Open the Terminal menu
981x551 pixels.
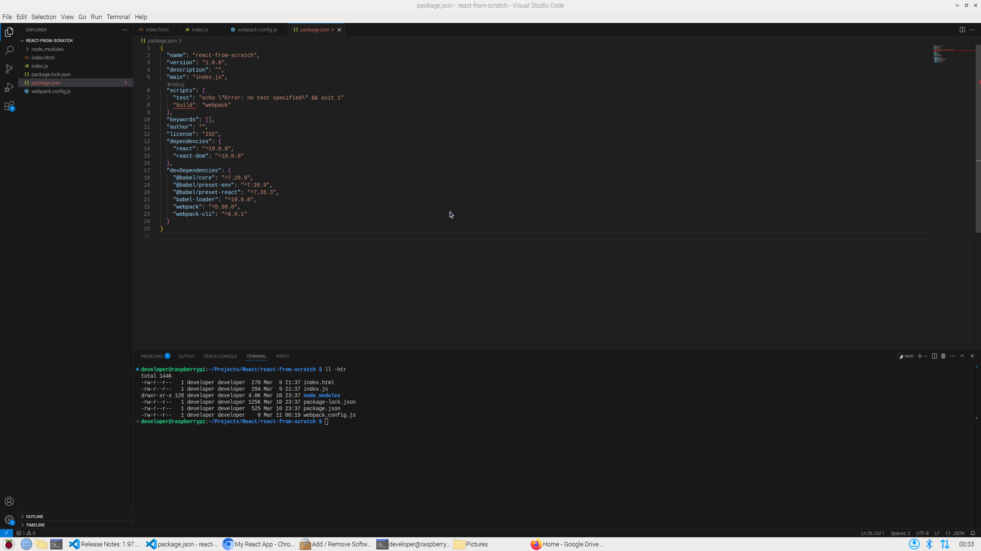[118, 17]
